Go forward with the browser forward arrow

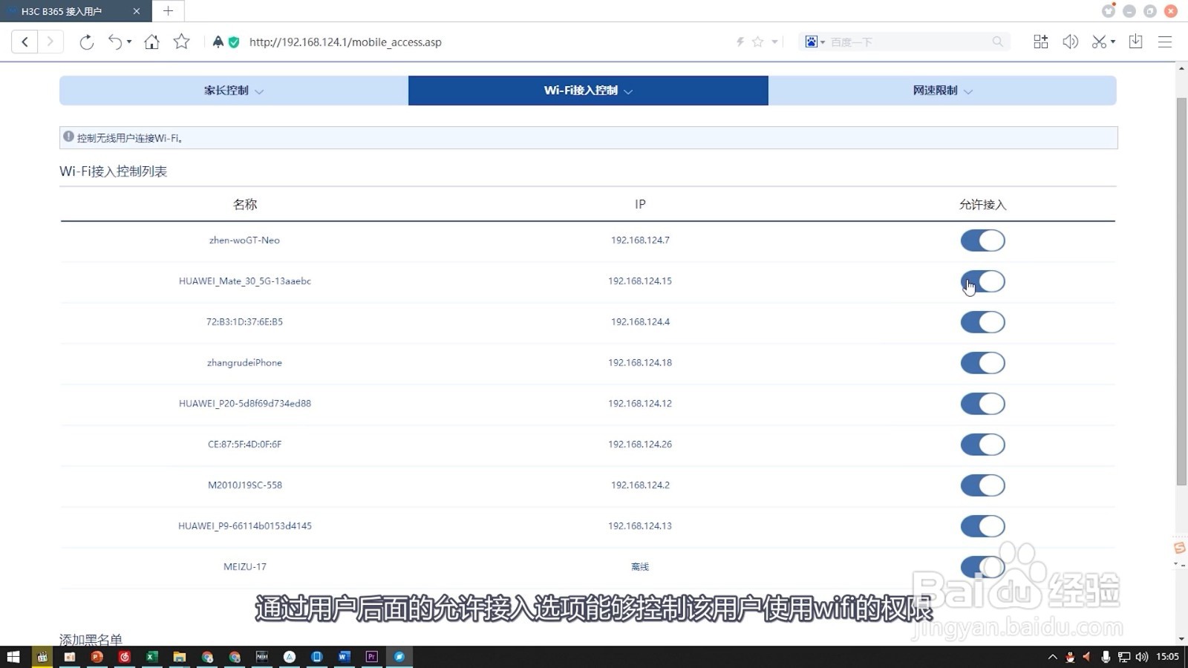pyautogui.click(x=50, y=42)
